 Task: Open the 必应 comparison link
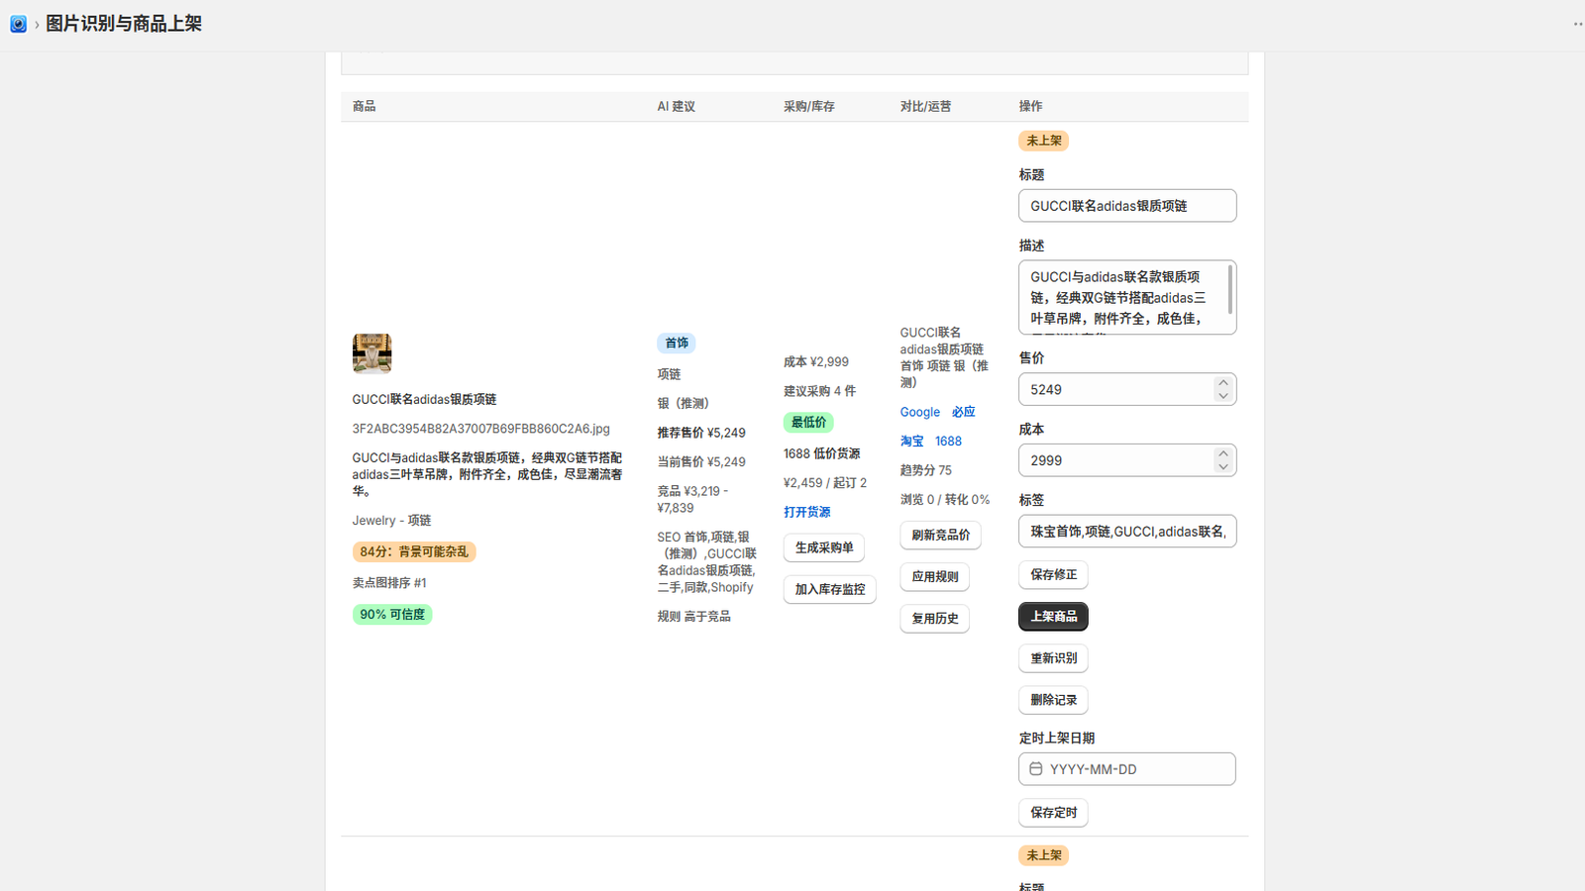tap(964, 412)
